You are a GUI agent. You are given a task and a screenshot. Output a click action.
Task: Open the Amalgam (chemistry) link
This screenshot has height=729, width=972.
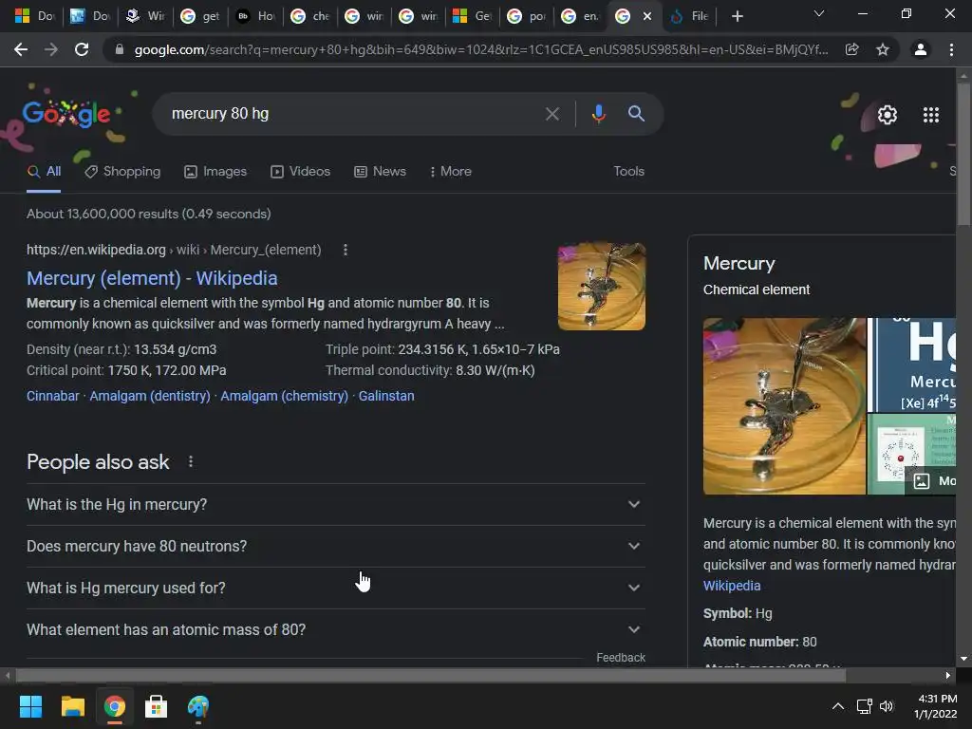click(x=285, y=396)
